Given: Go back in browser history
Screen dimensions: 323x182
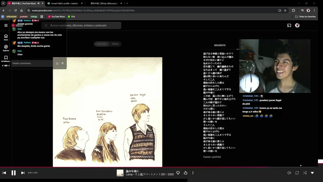Looking at the screenshot, I should (4, 10).
